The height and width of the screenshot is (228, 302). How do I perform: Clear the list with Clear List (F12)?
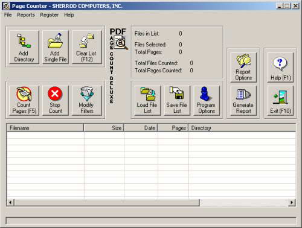(x=87, y=47)
